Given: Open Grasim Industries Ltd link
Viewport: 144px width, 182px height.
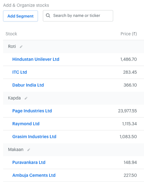Looking at the screenshot, I should tap(34, 137).
